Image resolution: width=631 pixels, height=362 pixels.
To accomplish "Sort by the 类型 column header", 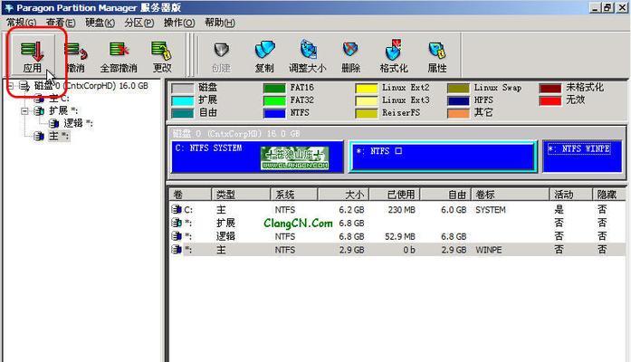I will (x=241, y=195).
